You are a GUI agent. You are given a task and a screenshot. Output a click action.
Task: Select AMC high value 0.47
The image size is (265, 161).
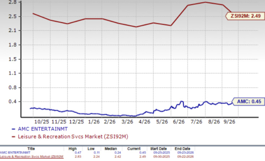click(x=78, y=152)
